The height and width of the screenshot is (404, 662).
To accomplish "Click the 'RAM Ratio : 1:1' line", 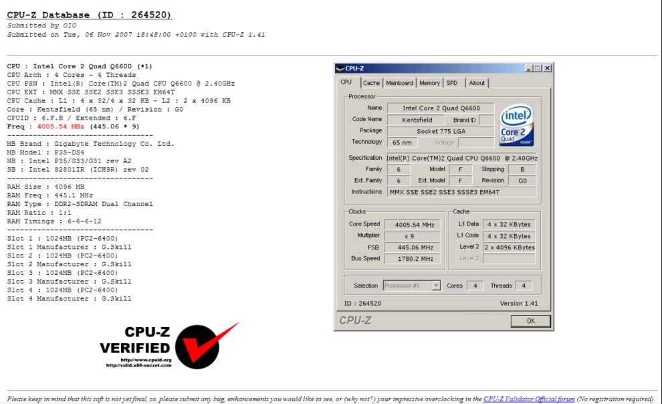I will tap(39, 213).
